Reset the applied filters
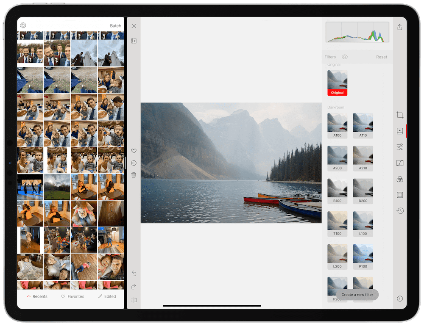Viewport: 424px width, 326px height. 382,57
